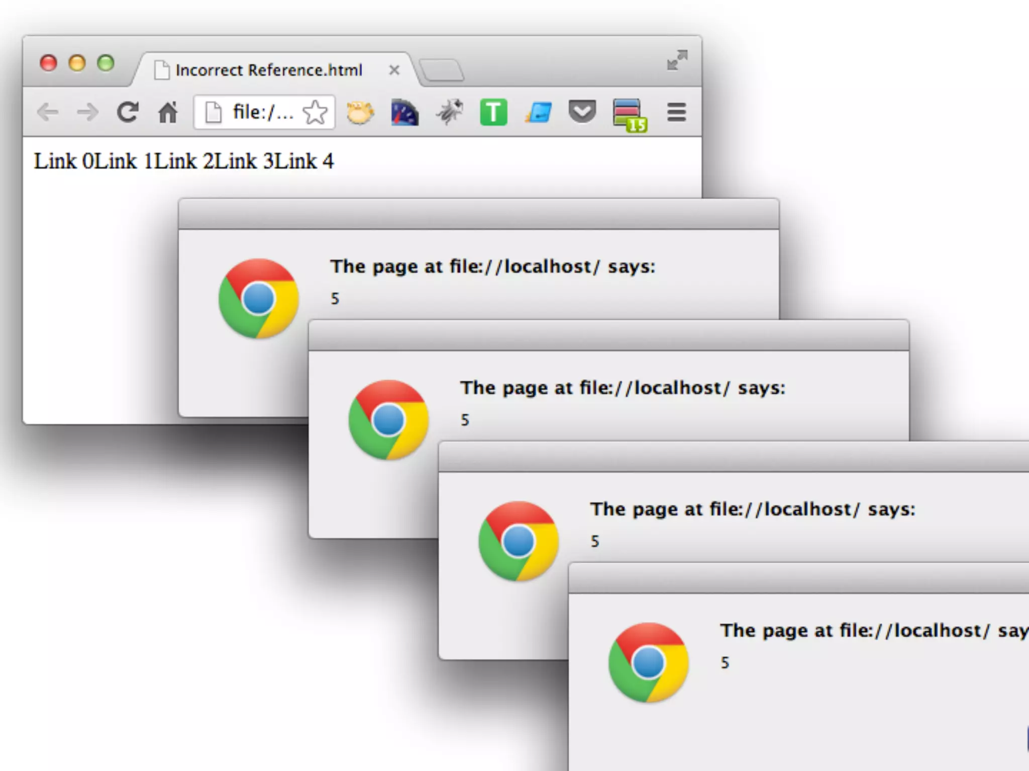Click the value 5 in the bottom alert dialog
This screenshot has width=1029, height=771.
click(x=725, y=663)
